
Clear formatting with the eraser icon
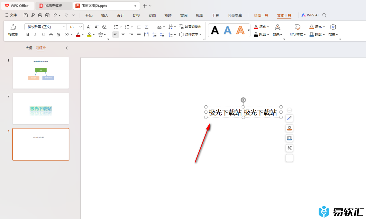[x=104, y=27]
